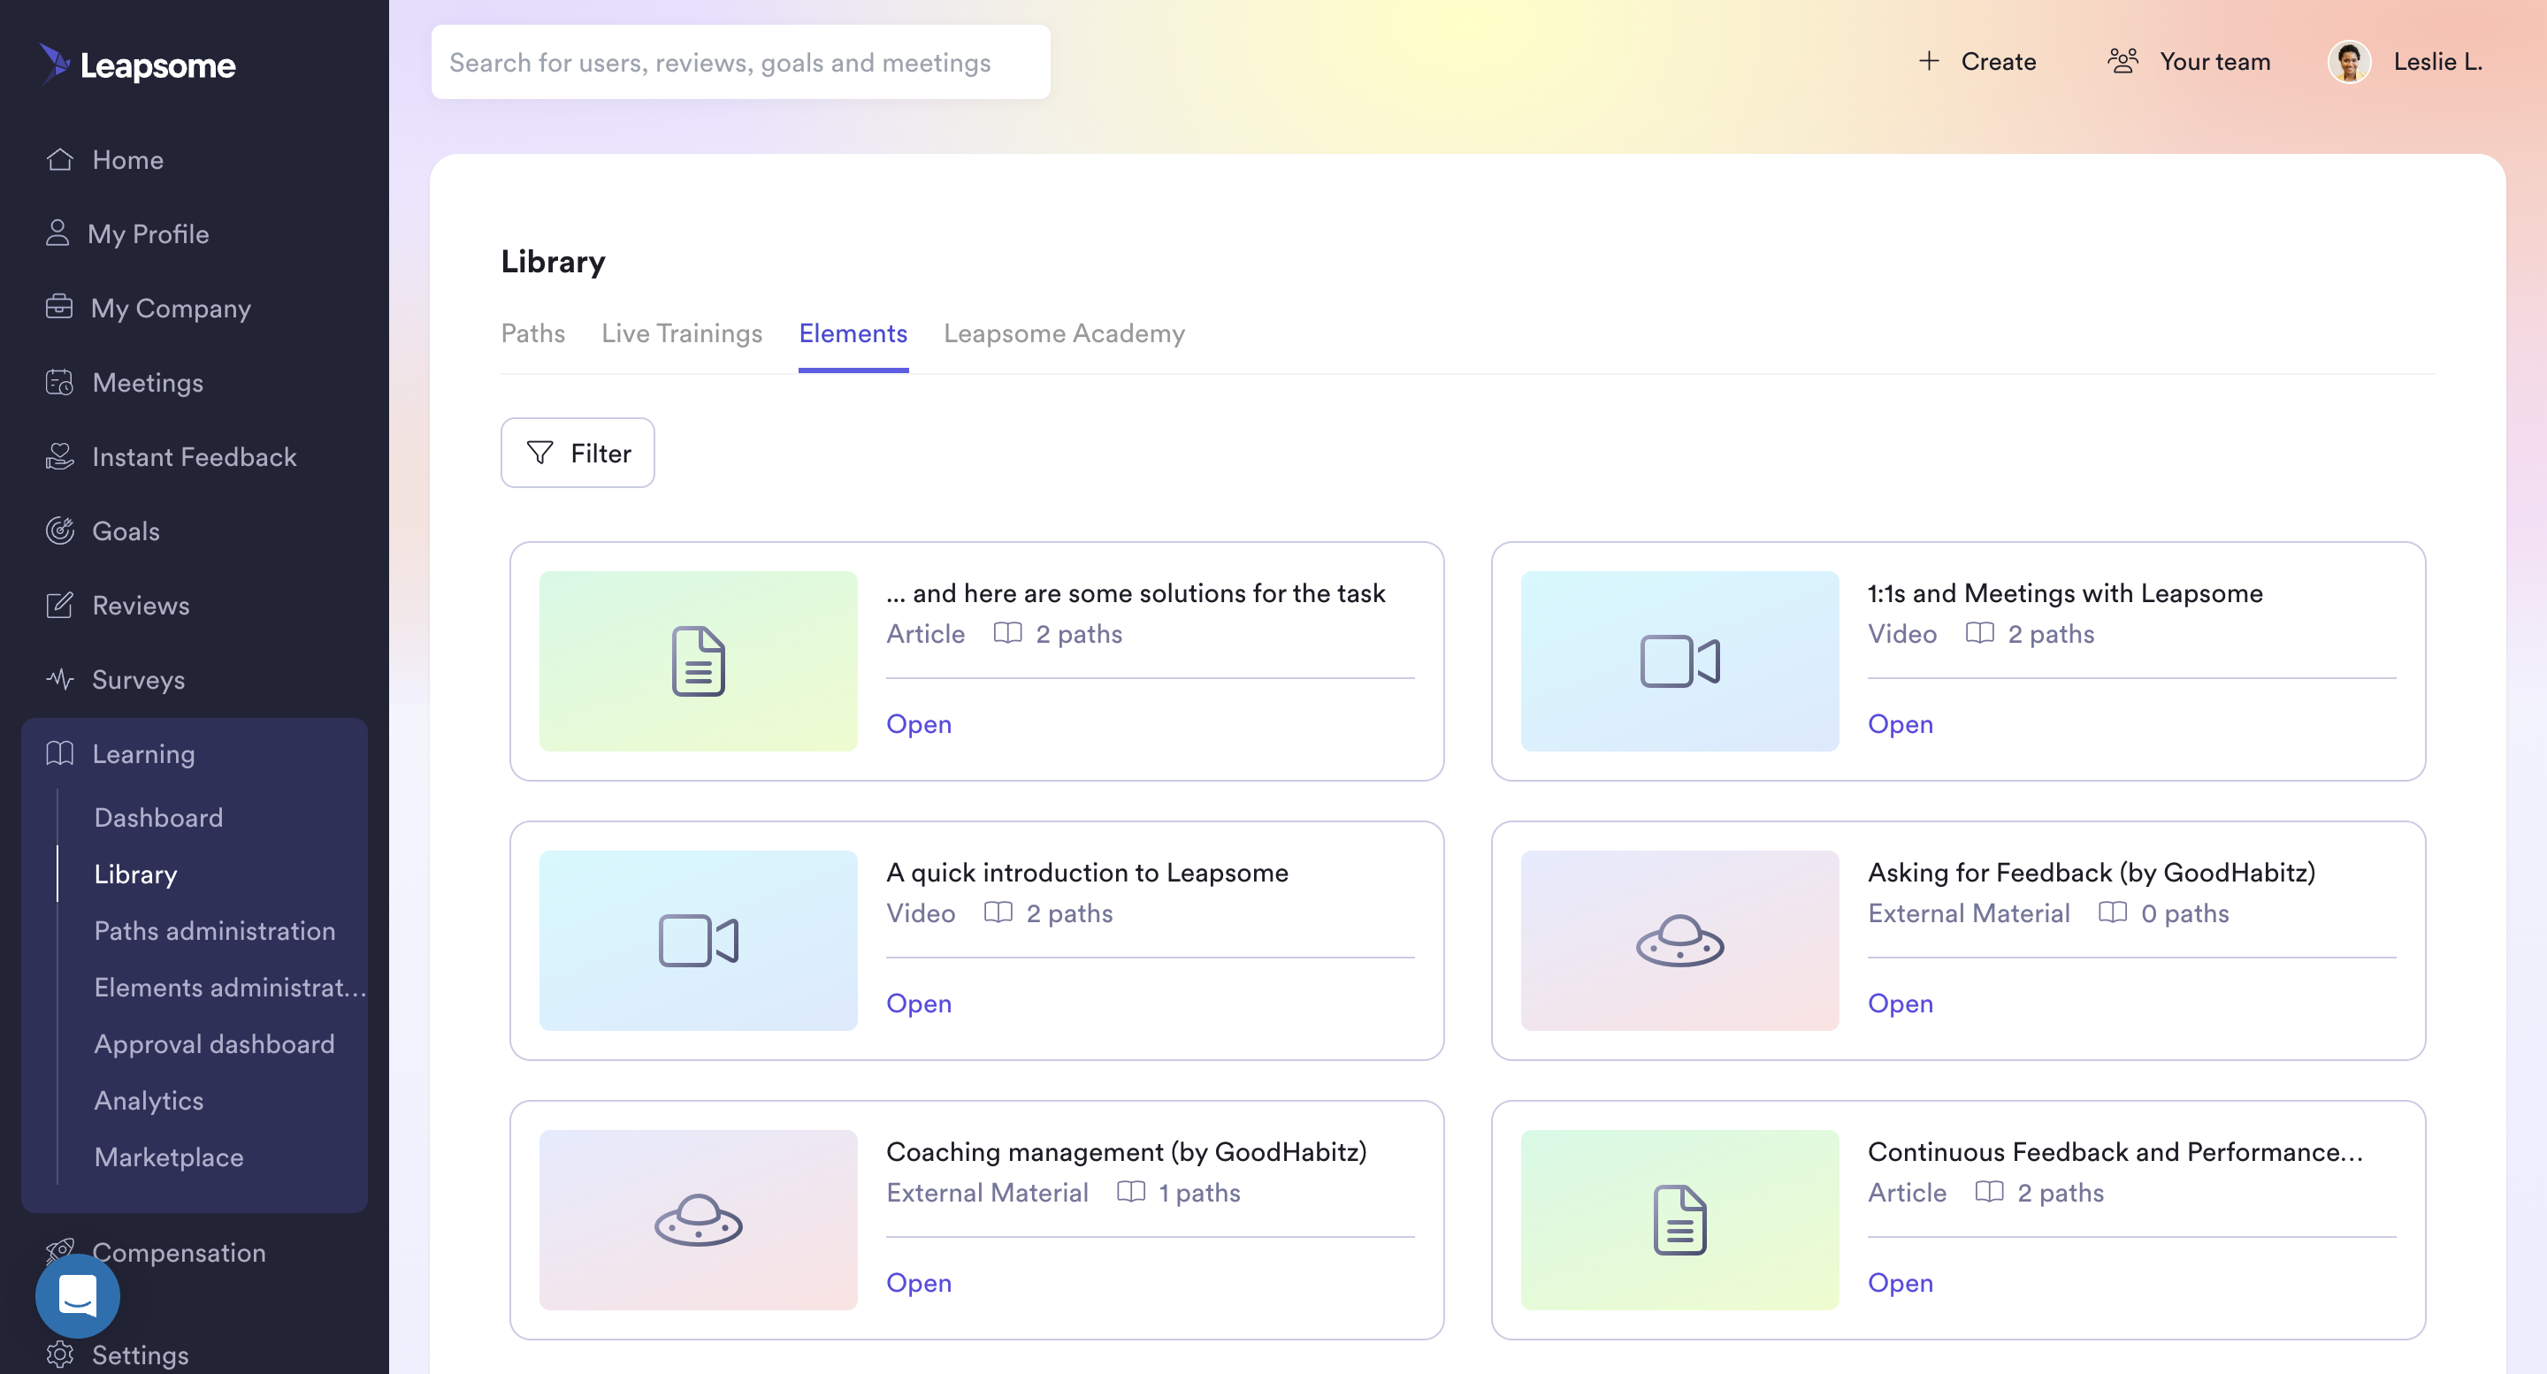Click book icon on quick introduction card
Screen dimensions: 2547x1374
coord(998,912)
